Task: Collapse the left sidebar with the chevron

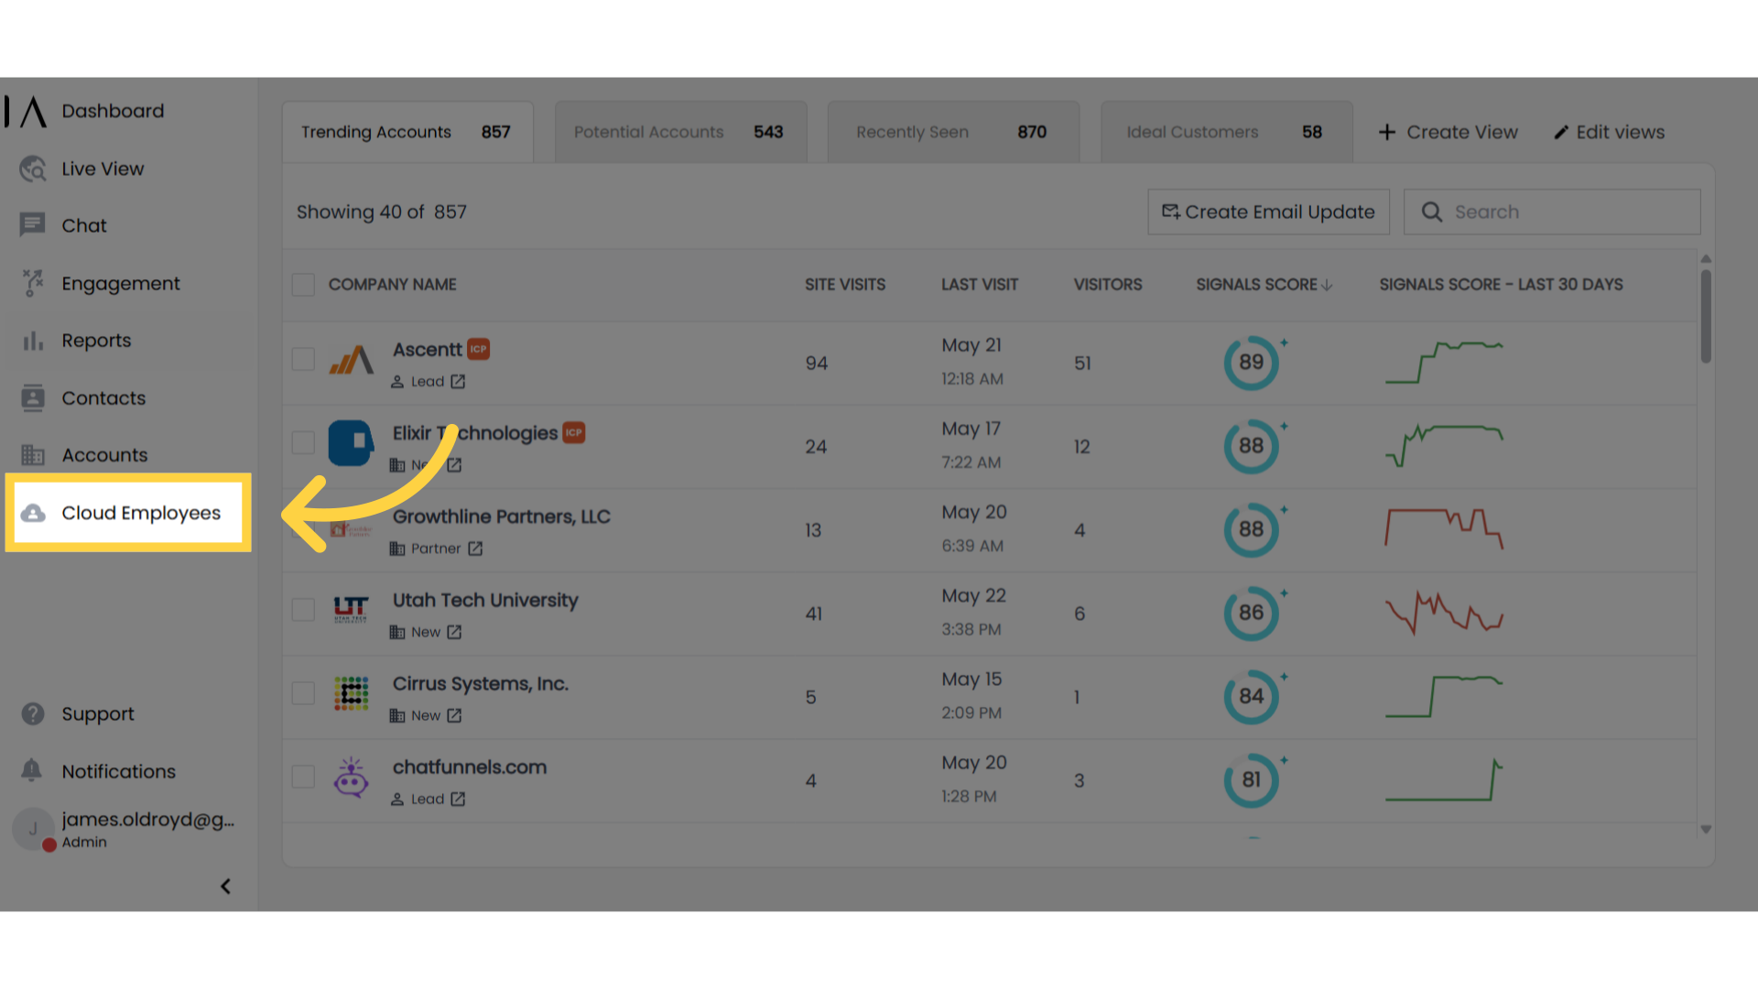Action: [225, 886]
